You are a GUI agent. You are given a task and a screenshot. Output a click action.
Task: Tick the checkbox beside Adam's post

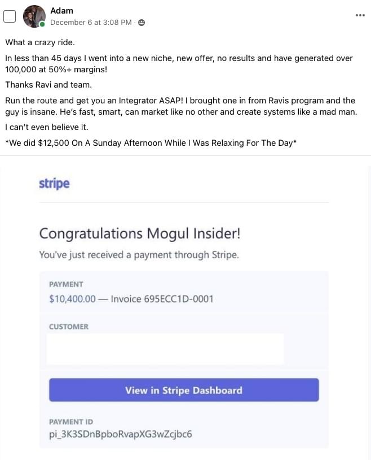click(10, 16)
